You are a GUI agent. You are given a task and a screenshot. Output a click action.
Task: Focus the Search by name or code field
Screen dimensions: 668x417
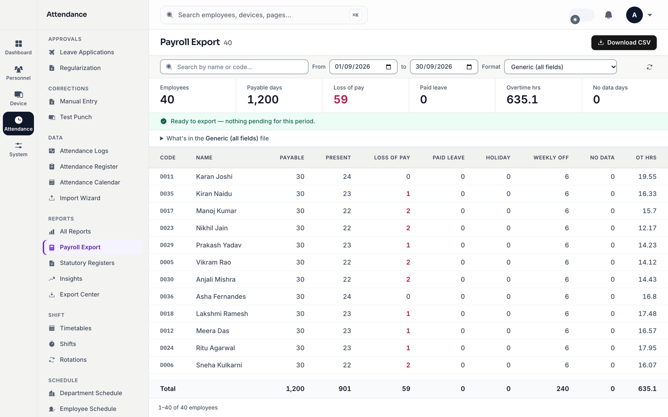tap(234, 67)
